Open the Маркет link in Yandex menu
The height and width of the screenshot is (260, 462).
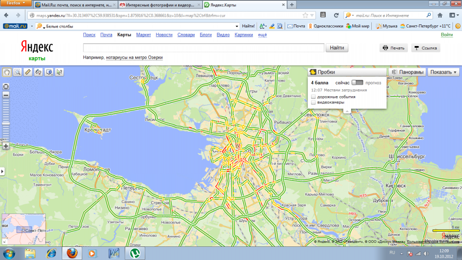pyautogui.click(x=143, y=35)
